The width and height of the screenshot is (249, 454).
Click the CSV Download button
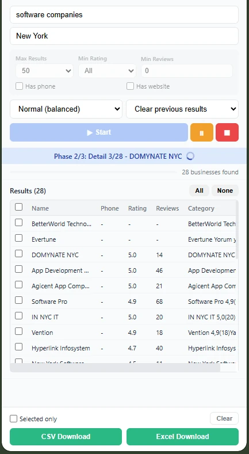(x=66, y=437)
